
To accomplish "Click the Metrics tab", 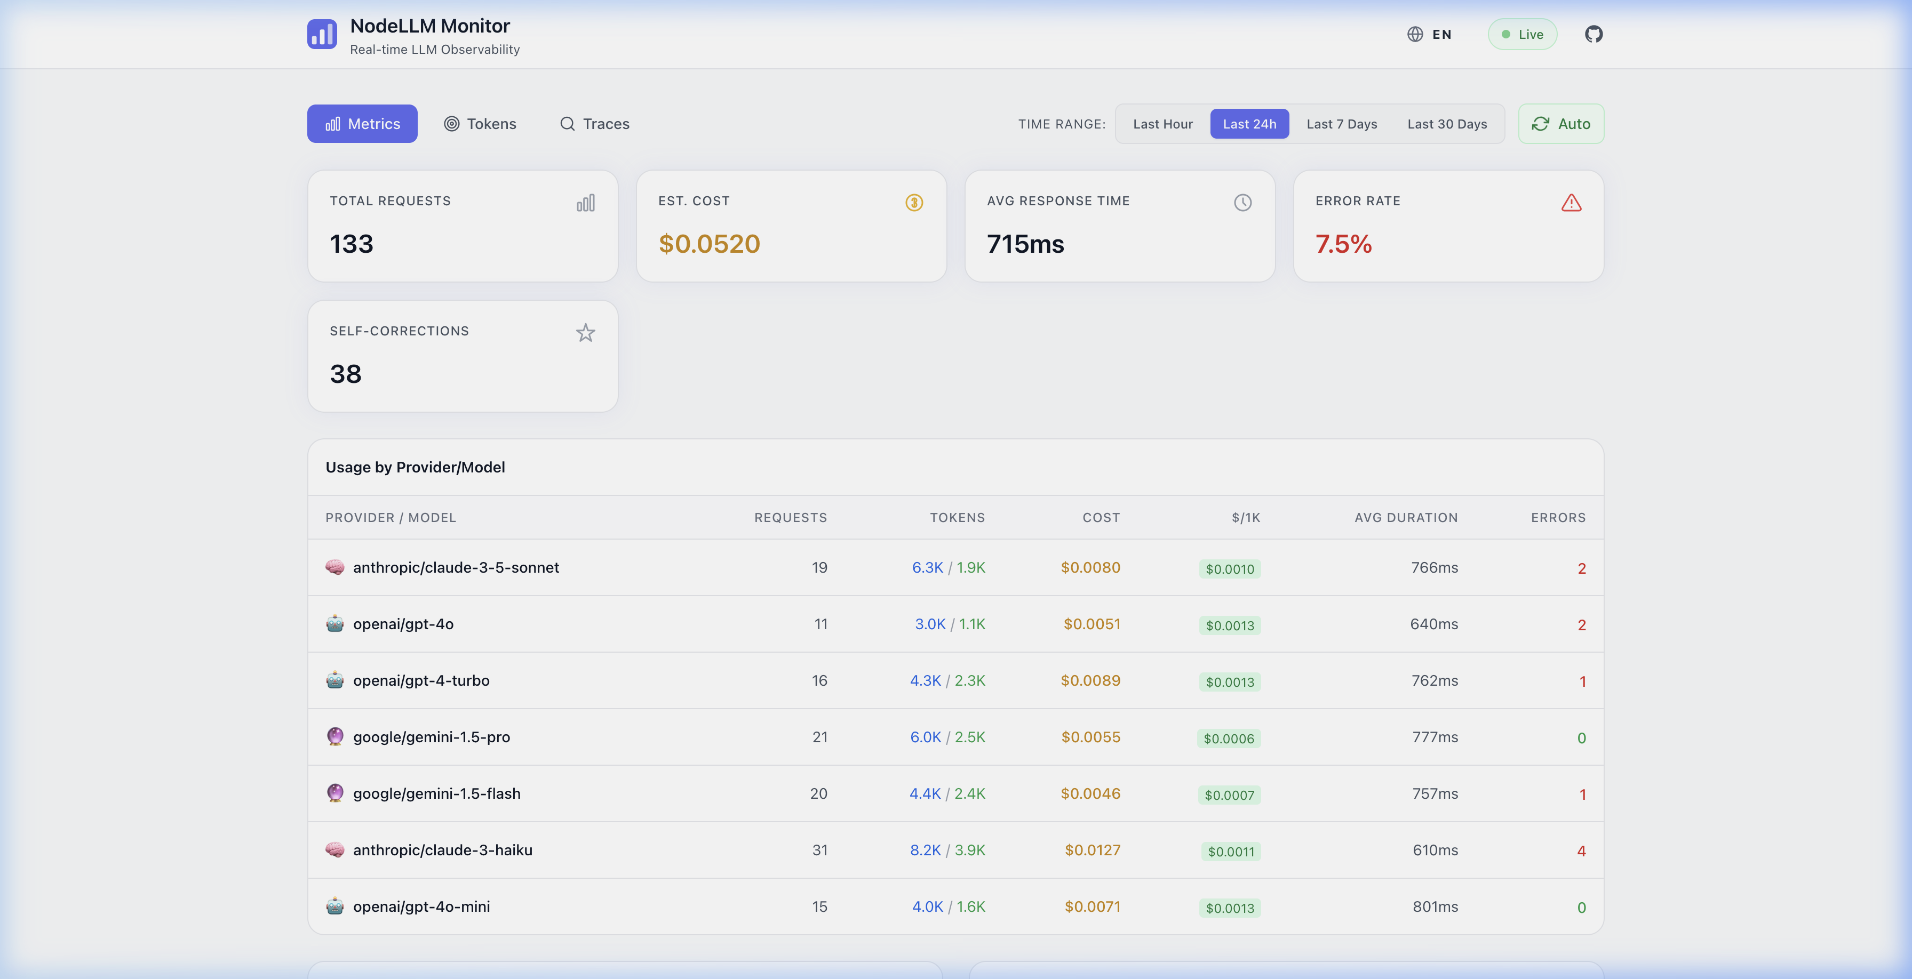I will tap(362, 123).
